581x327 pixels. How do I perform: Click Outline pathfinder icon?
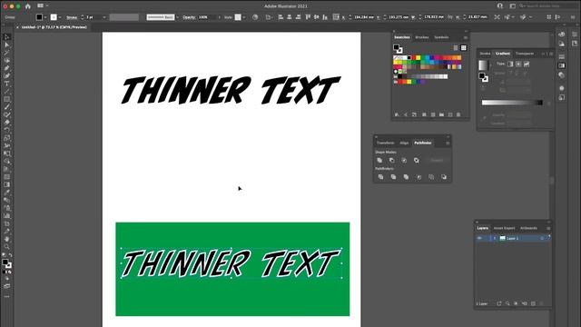coord(431,177)
